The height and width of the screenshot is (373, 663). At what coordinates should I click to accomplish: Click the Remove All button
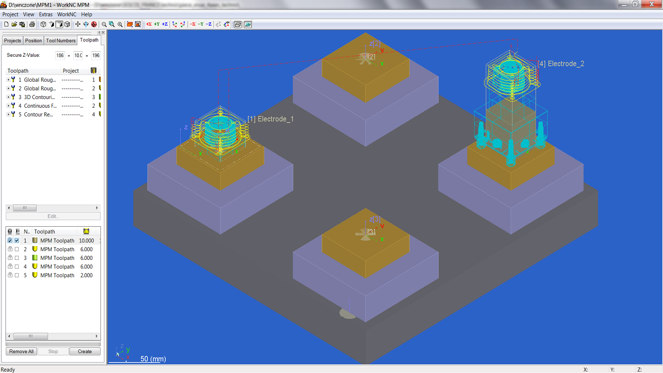click(21, 351)
